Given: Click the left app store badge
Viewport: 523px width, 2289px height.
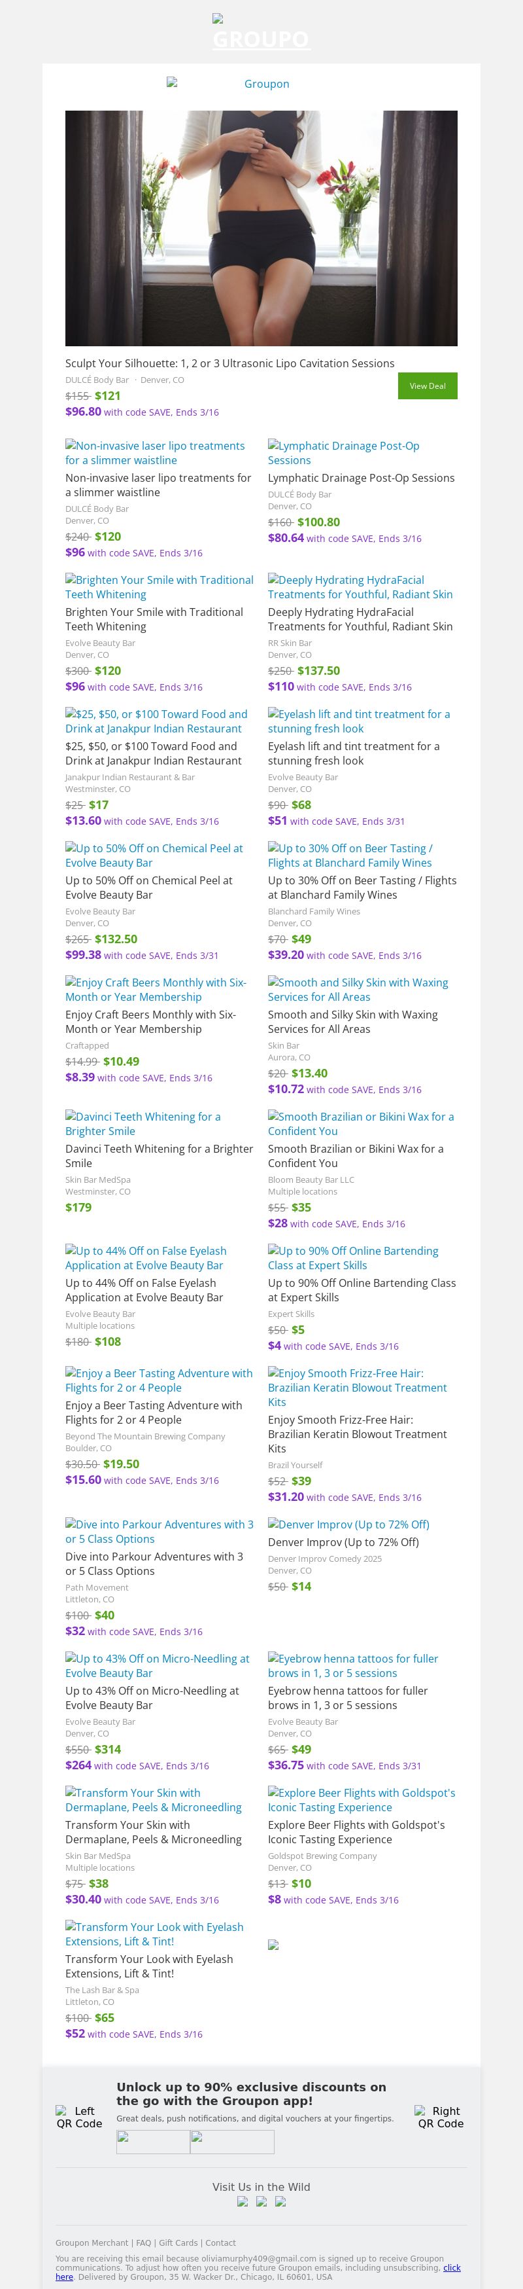Looking at the screenshot, I should click(153, 2142).
